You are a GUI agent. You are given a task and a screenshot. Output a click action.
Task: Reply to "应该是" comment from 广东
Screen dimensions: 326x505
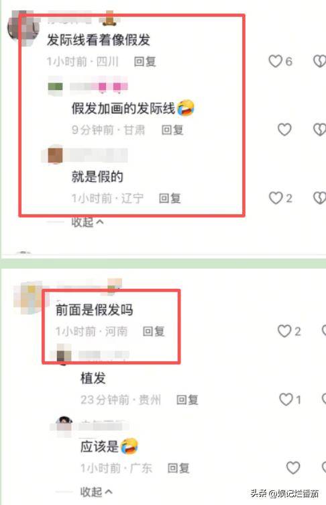[178, 468]
